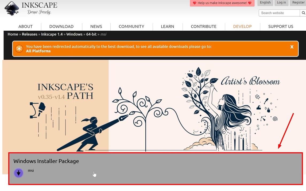Open the SUPPORT US menu
The width and height of the screenshot is (306, 191).
(280, 26)
